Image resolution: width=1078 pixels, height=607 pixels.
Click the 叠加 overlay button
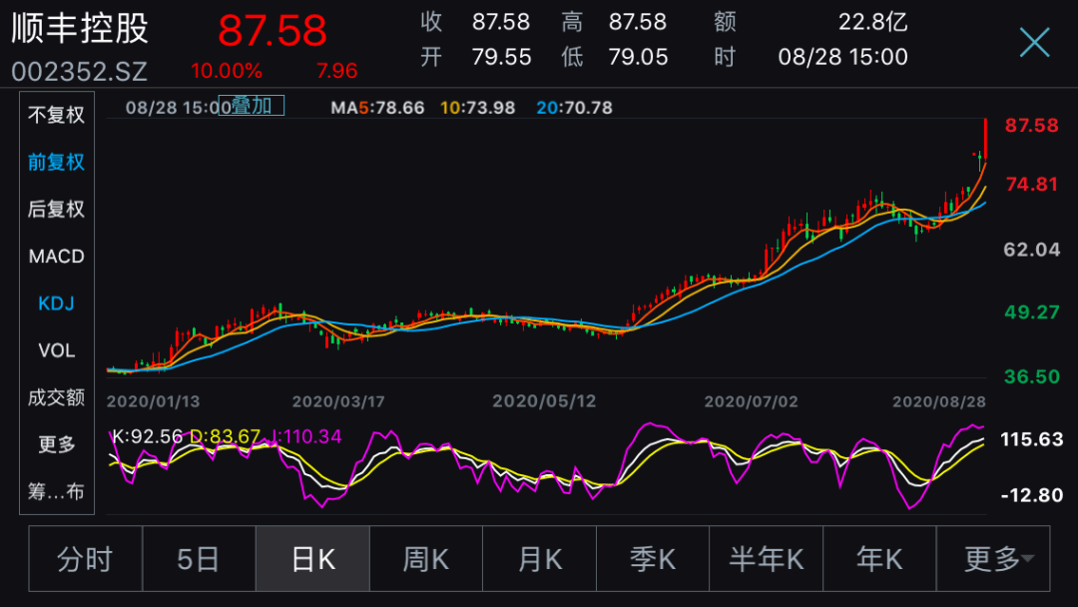pos(253,106)
